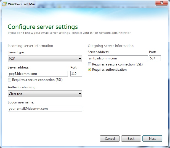Click the ISP or network administrator hint text
The width and height of the screenshot is (170, 148).
point(69,33)
